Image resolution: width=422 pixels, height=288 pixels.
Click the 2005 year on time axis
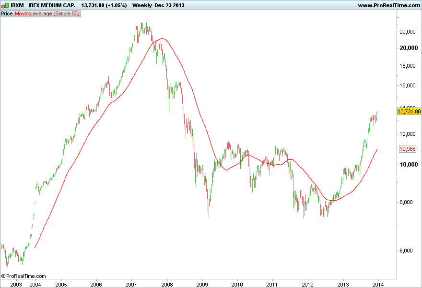click(61, 285)
